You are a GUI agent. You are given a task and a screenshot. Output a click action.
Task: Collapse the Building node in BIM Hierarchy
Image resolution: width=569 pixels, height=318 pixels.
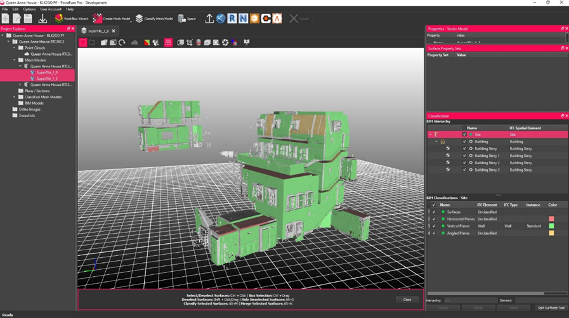[436, 142]
